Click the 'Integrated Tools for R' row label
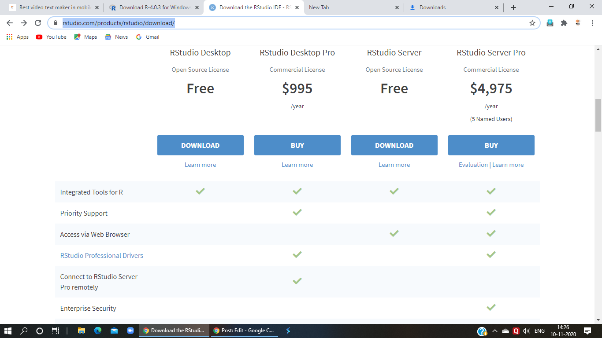 coord(92,192)
